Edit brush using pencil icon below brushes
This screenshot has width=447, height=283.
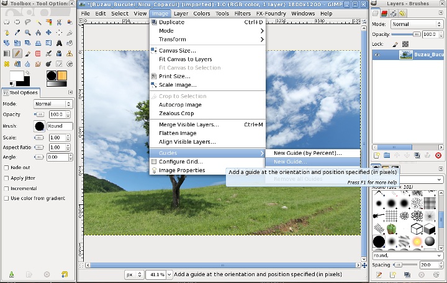(379, 275)
